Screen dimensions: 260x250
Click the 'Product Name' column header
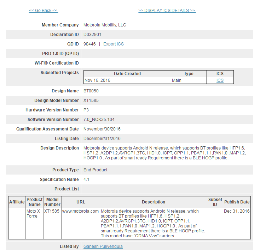[x=35, y=202]
